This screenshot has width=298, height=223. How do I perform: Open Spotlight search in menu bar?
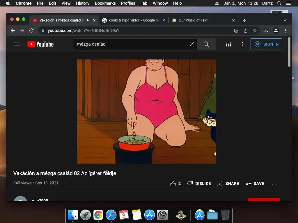pos(279,3)
